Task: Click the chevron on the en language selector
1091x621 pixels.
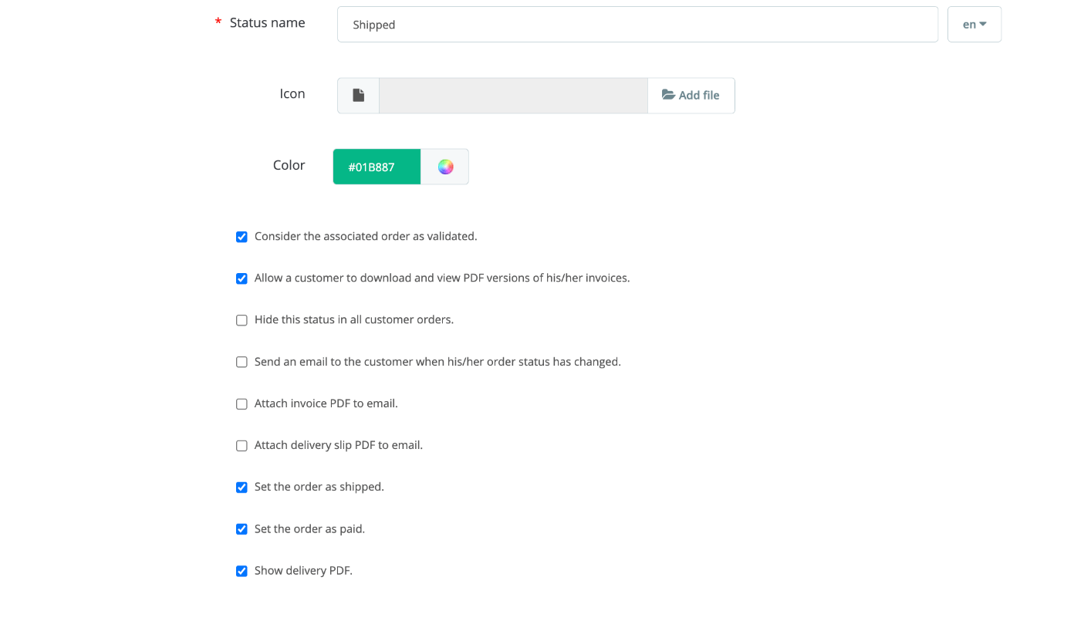Action: point(983,24)
